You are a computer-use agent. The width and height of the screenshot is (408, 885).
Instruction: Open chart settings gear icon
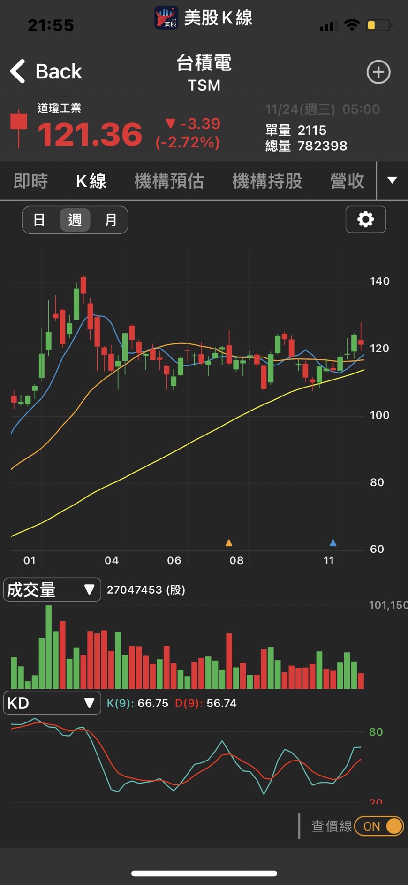[365, 219]
